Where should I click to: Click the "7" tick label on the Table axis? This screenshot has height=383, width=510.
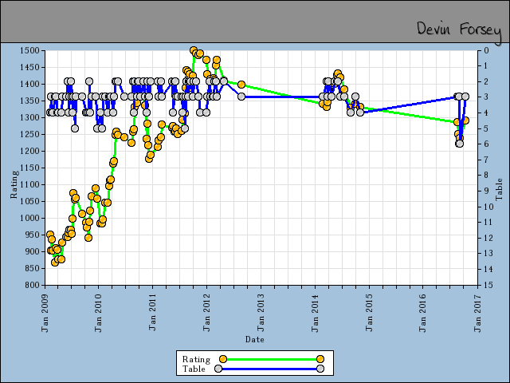[486, 160]
